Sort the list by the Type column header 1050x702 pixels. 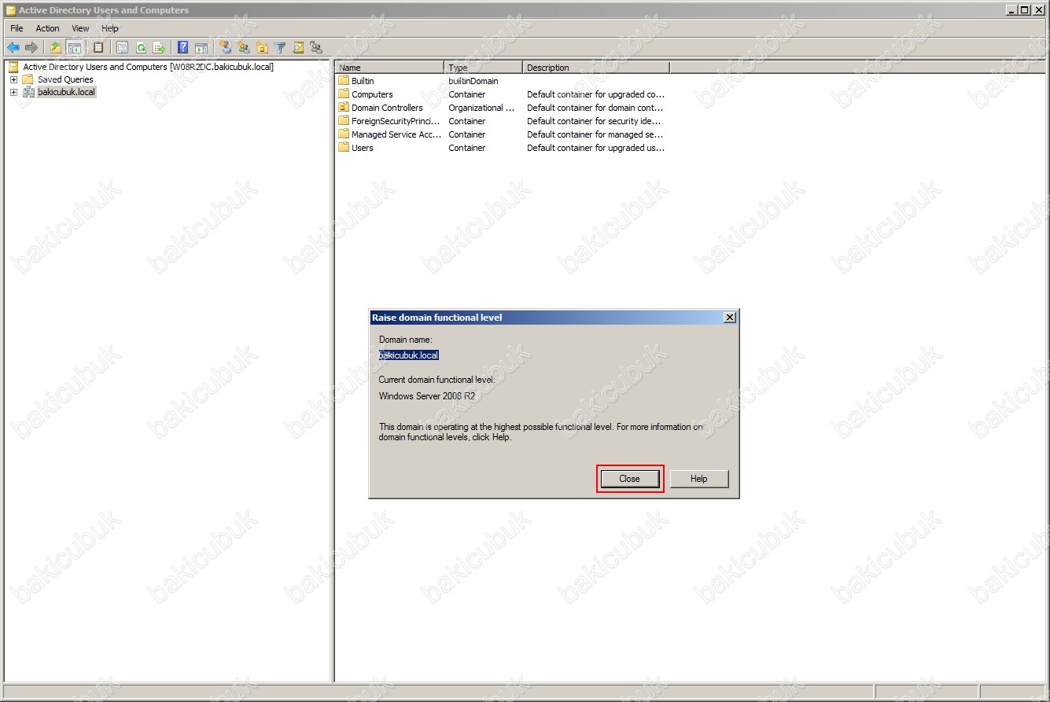click(483, 68)
